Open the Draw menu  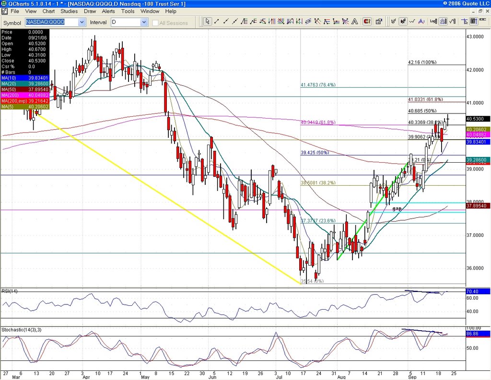pyautogui.click(x=90, y=11)
